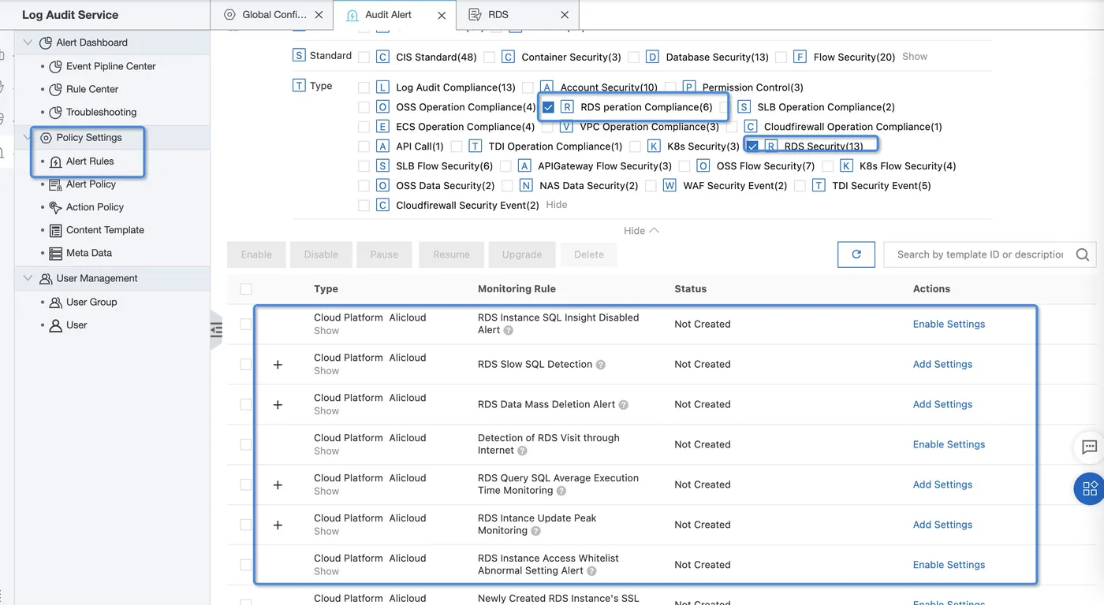Screen dimensions: 1104x605
Task: Close the Global Configuration tab
Action: coord(319,15)
